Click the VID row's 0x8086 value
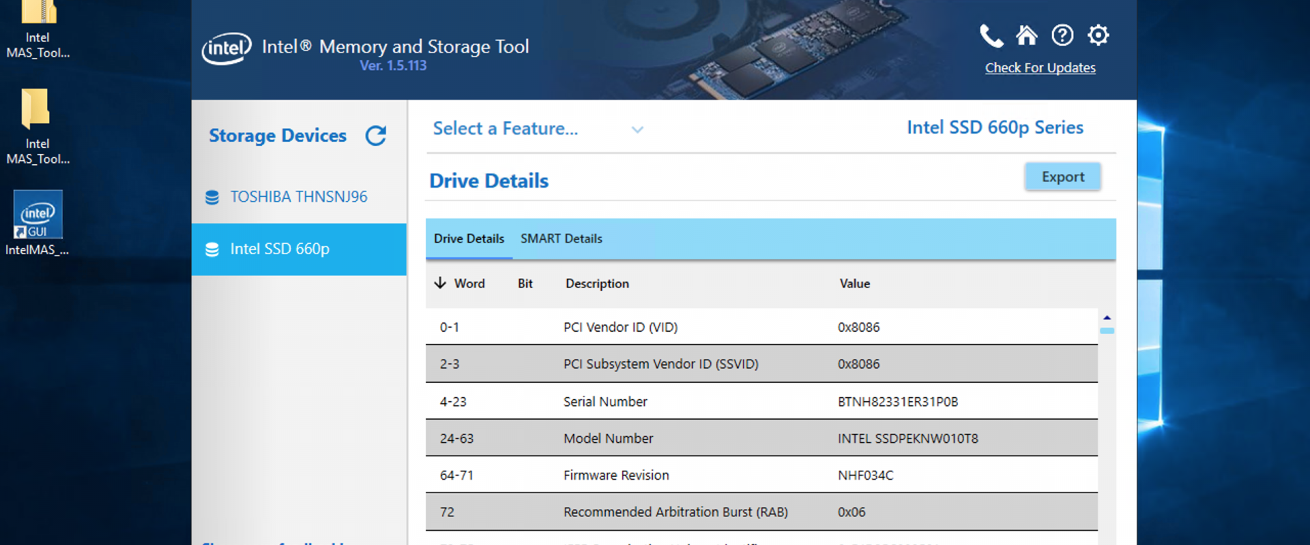This screenshot has width=1310, height=545. [x=858, y=328]
